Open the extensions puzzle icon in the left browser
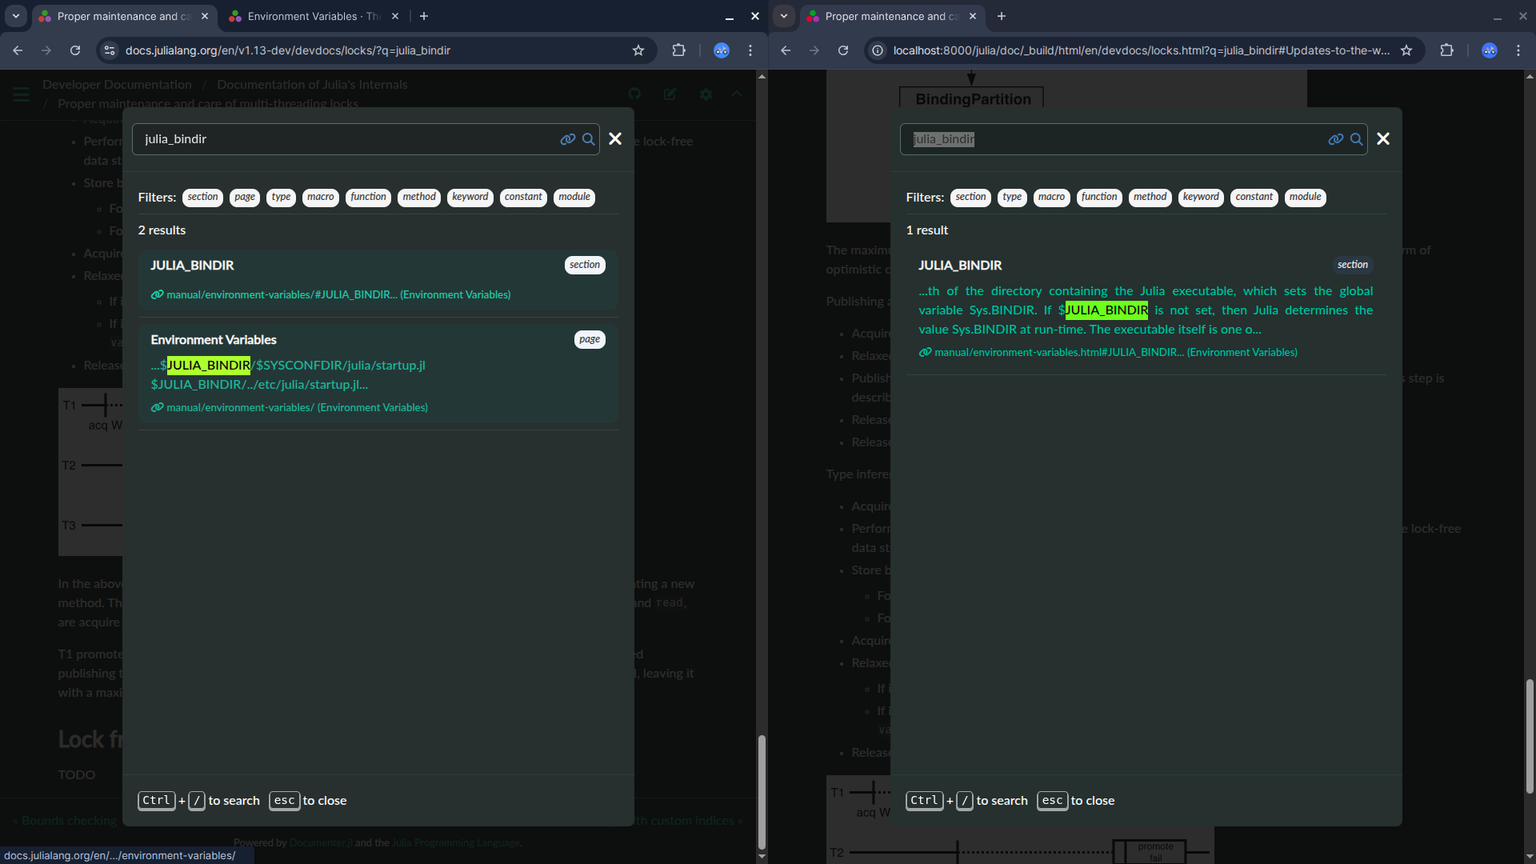Image resolution: width=1536 pixels, height=864 pixels. point(678,50)
